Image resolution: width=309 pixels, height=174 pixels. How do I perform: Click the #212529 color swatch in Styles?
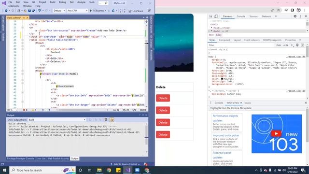click(x=222, y=79)
